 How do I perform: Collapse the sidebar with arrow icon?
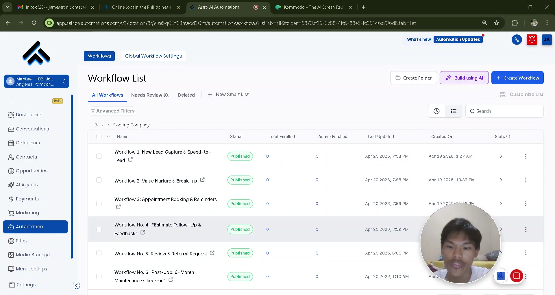[77, 285]
